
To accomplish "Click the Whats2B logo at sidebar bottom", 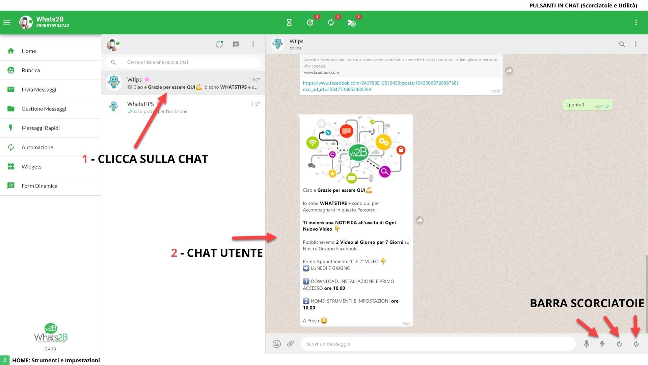I will click(51, 333).
